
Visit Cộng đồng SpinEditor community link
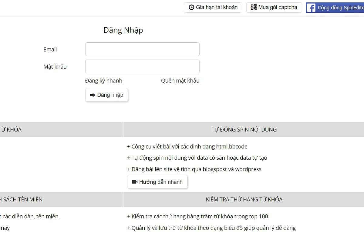tap(340, 8)
